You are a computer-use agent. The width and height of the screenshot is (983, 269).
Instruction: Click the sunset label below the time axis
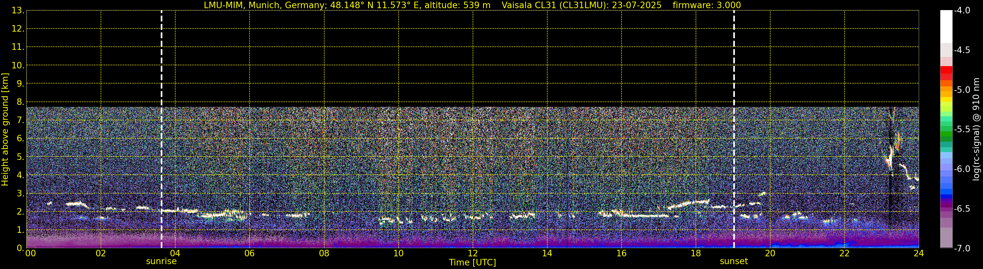point(734,262)
